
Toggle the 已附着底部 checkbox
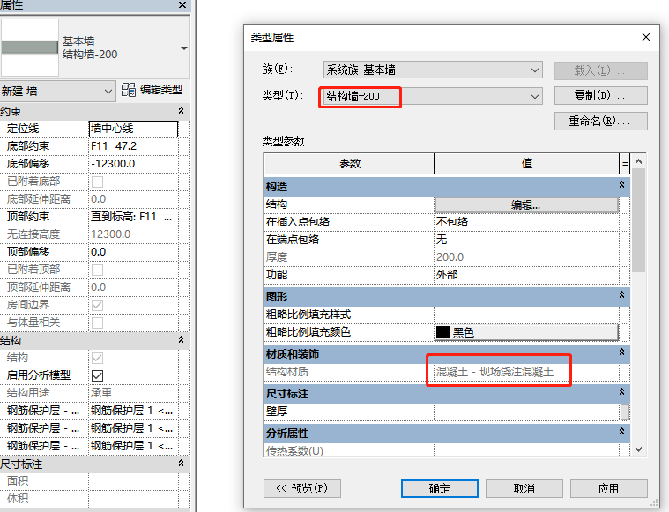tap(97, 182)
